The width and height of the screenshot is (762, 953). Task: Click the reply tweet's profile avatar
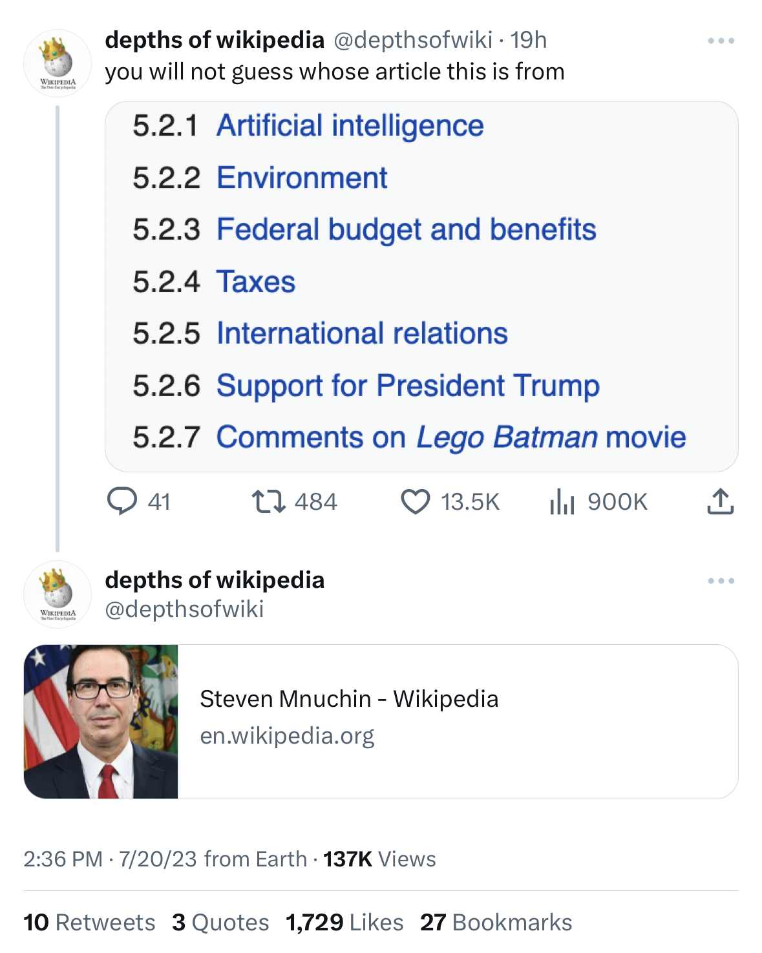coord(58,594)
